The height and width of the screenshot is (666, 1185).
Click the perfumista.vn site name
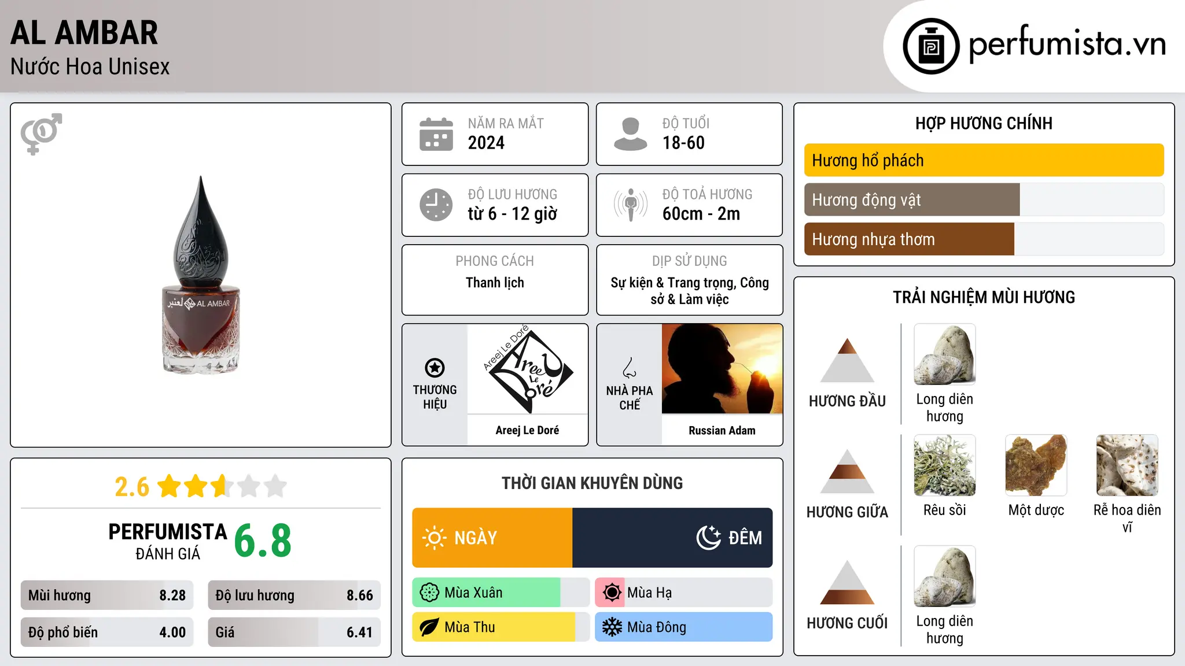tap(1068, 43)
